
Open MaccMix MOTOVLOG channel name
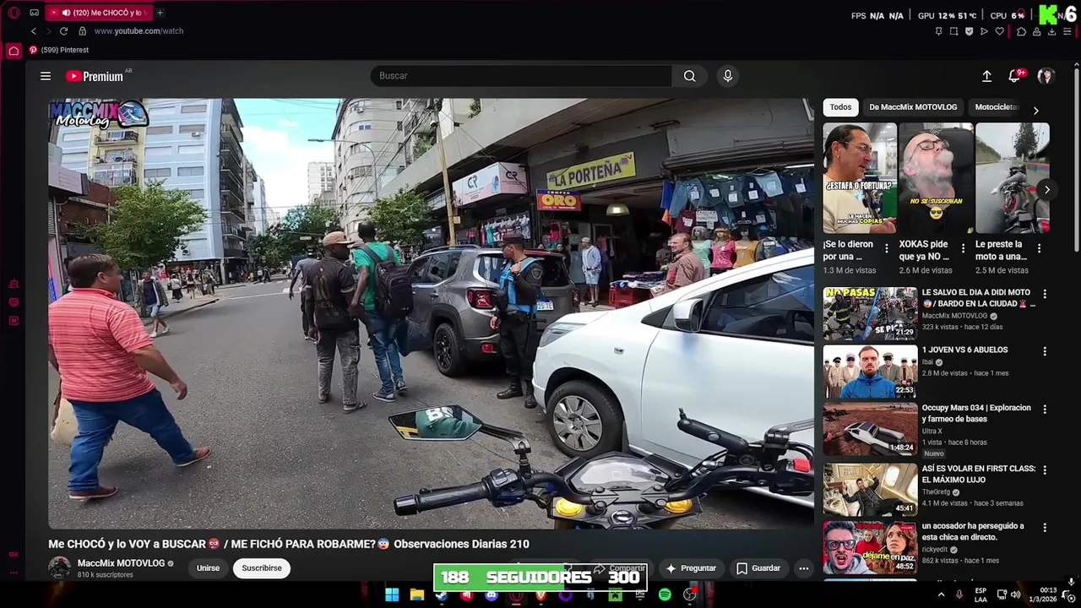(x=121, y=563)
